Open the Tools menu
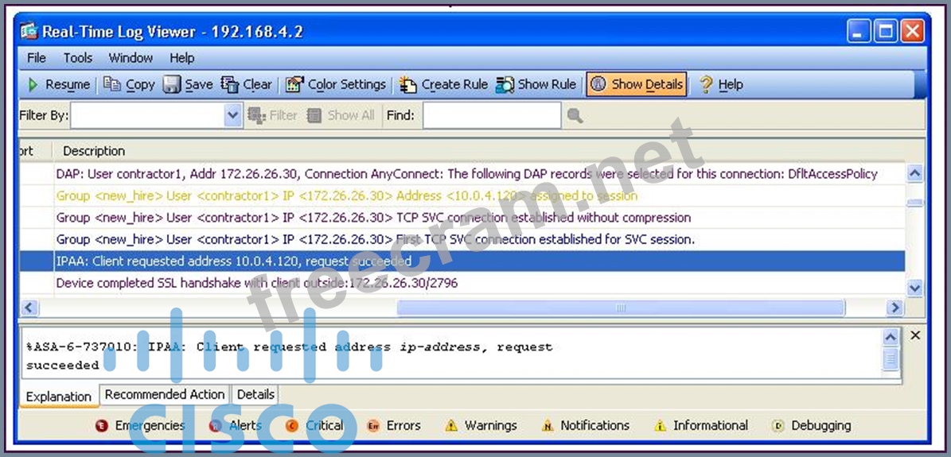951x457 pixels. click(x=78, y=58)
